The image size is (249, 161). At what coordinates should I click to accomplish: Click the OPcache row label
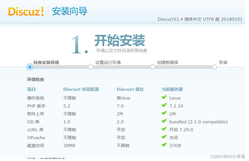tap(36, 138)
